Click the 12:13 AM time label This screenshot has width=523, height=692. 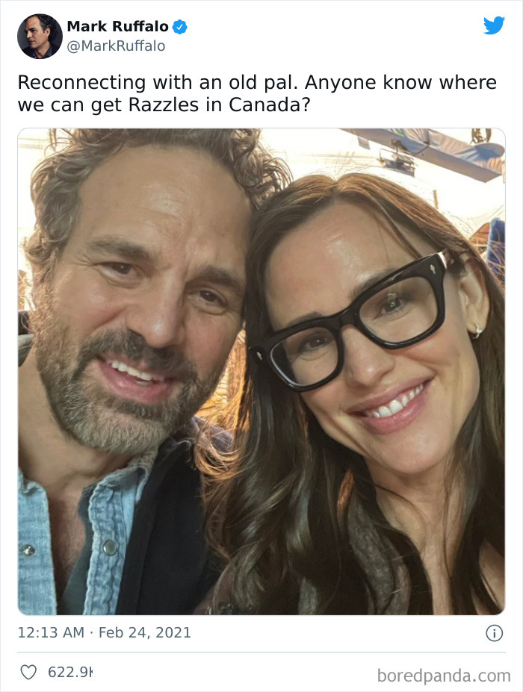click(43, 631)
